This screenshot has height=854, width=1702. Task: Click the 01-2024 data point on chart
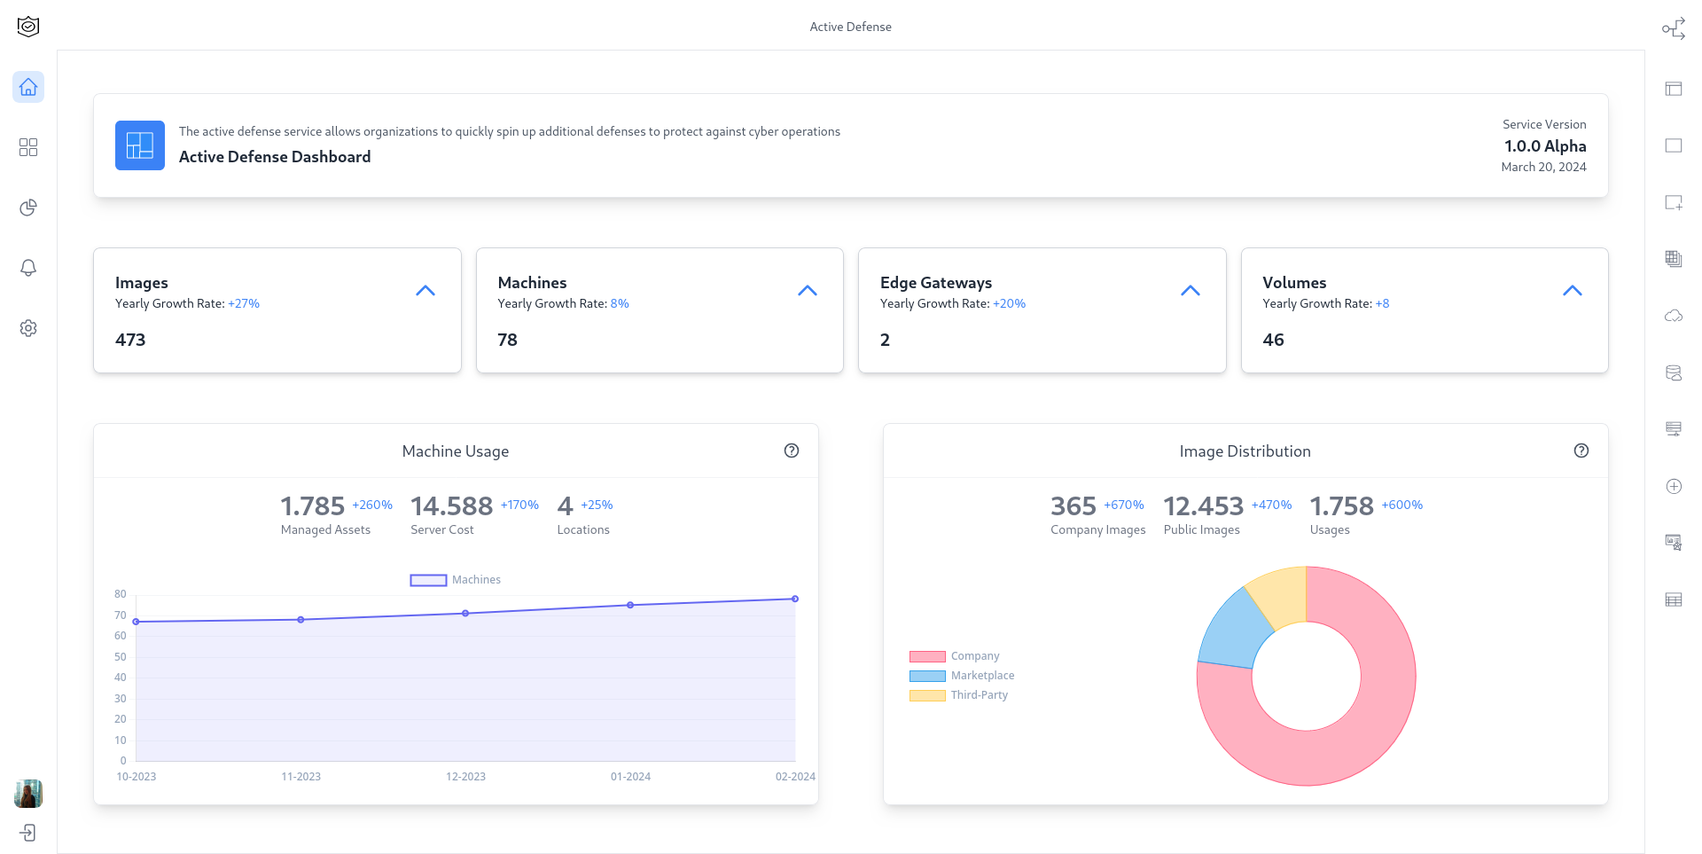pos(630,605)
